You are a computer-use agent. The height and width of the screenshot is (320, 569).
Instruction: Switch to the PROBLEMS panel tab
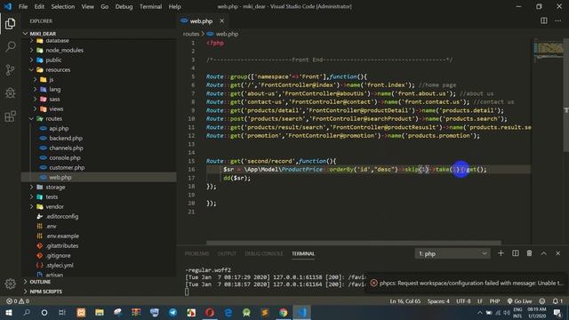196,253
